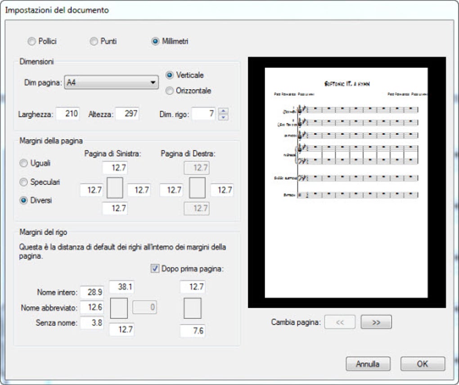Confirm settings with OK button

(423, 364)
